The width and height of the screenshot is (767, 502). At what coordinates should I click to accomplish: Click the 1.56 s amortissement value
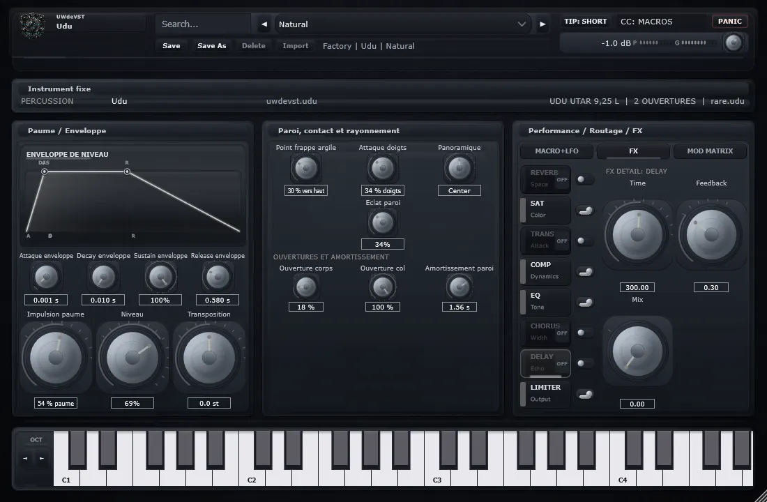460,307
